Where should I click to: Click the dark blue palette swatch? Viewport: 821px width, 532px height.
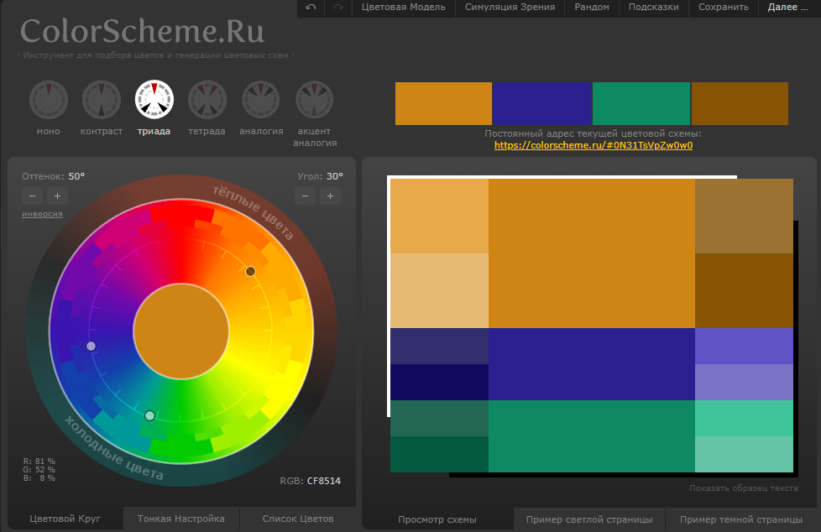[542, 104]
